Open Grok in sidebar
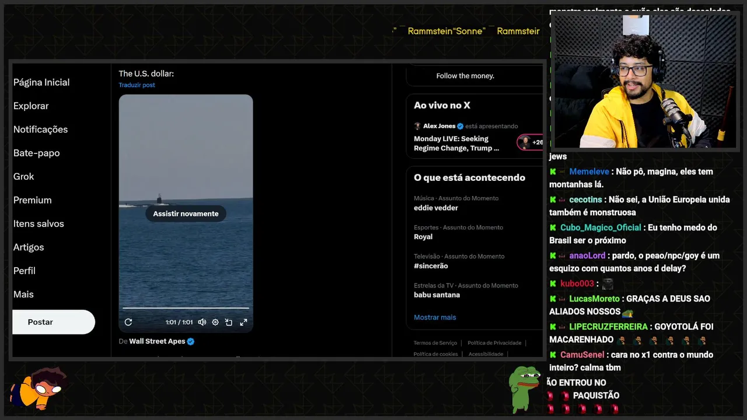The image size is (747, 420). (23, 176)
